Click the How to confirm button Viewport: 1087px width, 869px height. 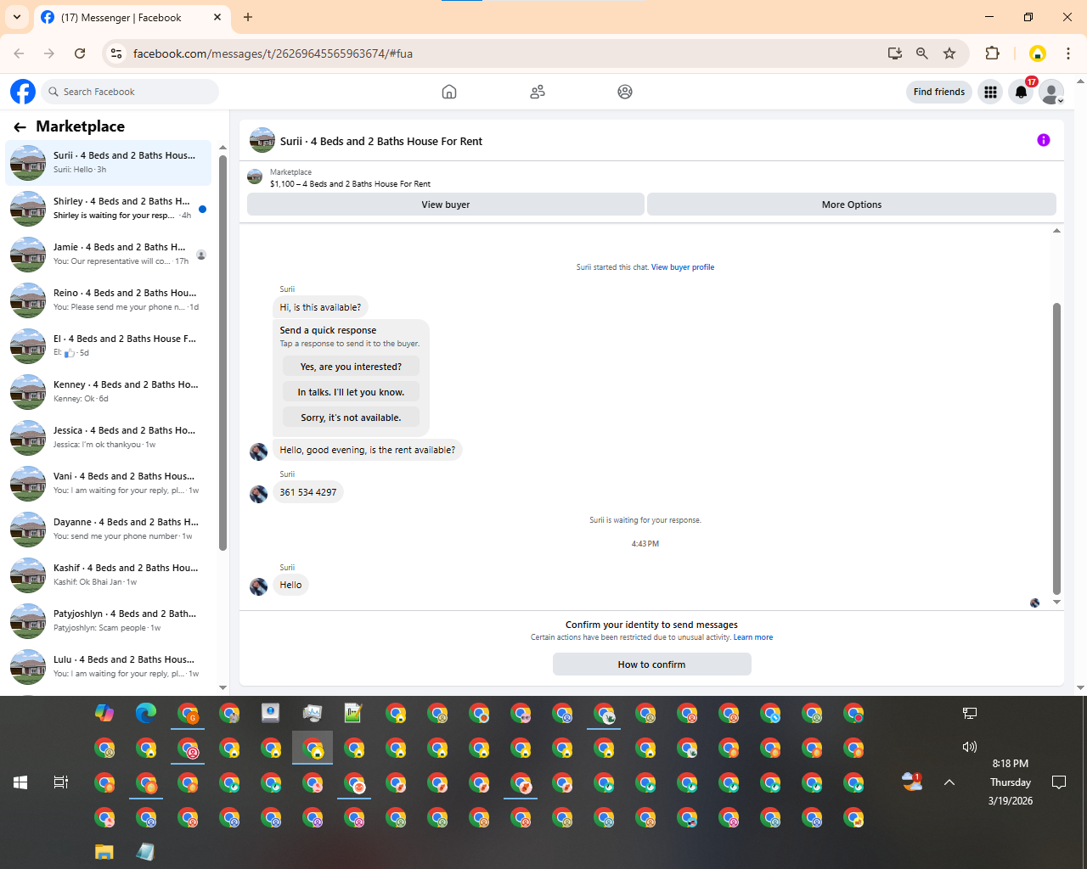pos(652,664)
